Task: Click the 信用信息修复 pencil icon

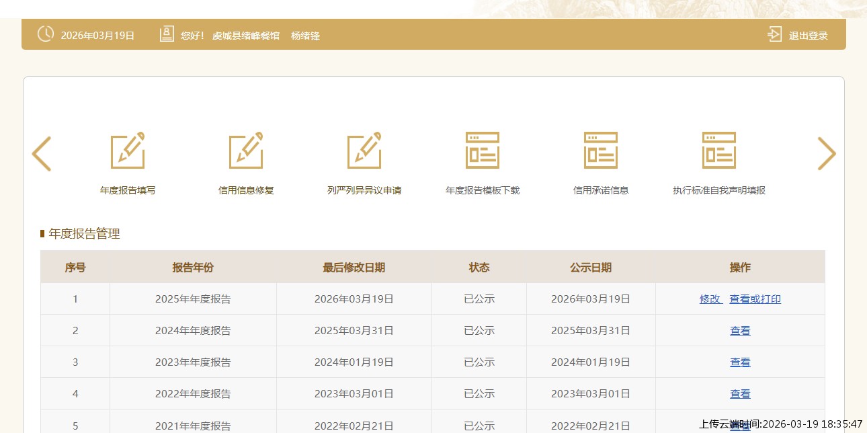Action: (x=246, y=151)
